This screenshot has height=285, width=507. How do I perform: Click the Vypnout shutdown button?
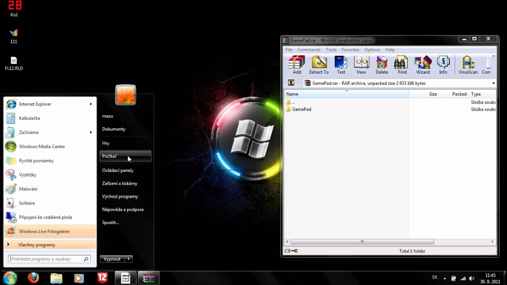[x=112, y=259]
